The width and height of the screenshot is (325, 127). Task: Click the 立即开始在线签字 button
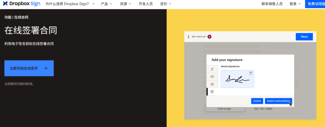(x=29, y=68)
